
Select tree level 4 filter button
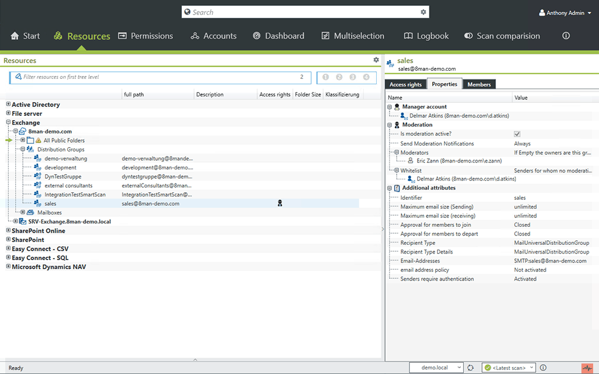point(366,77)
